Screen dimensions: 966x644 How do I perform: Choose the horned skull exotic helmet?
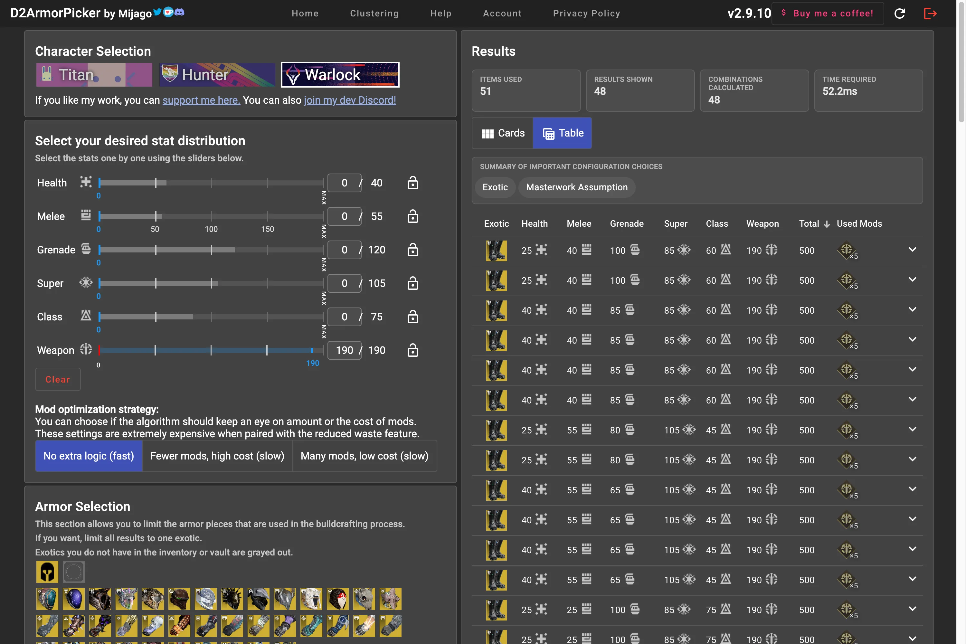[364, 599]
